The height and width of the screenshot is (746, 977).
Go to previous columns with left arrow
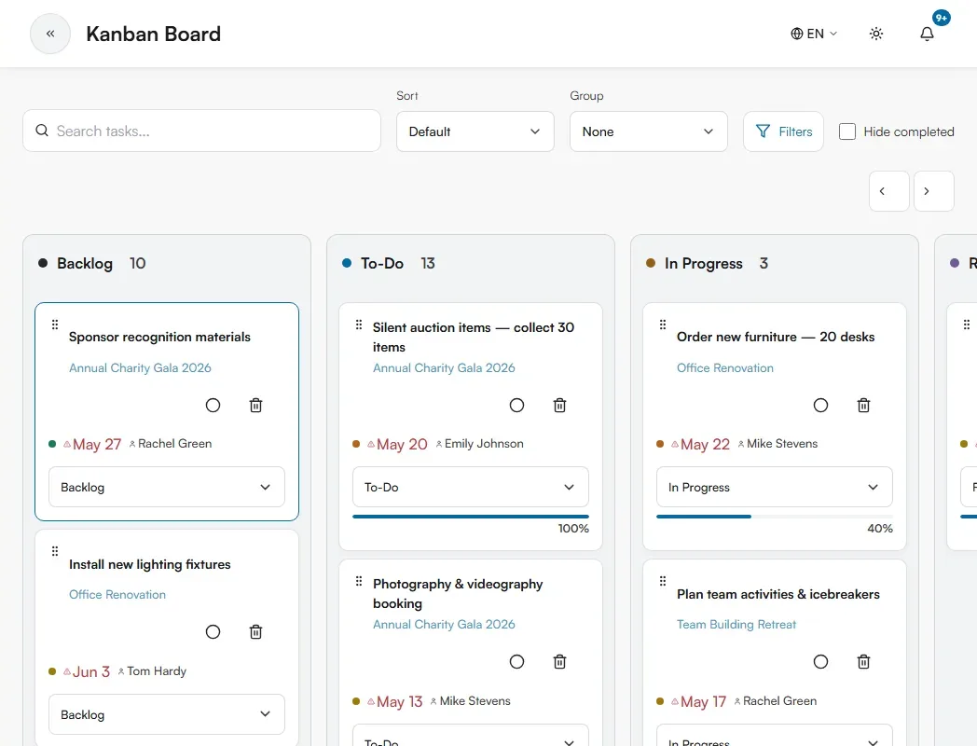coord(889,191)
